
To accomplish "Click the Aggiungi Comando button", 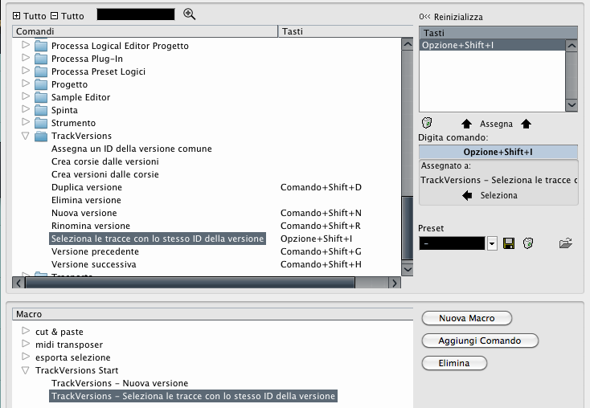I will click(480, 341).
